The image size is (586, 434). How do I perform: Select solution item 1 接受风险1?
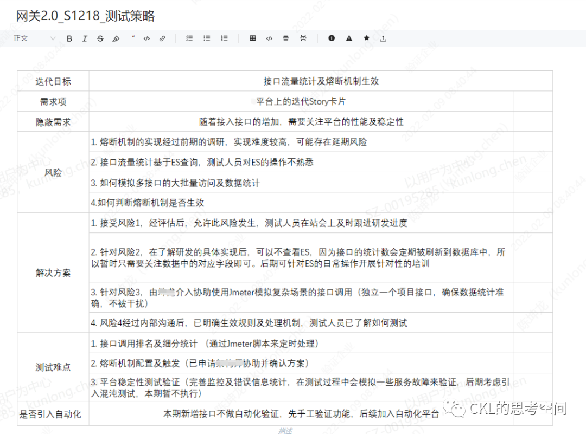click(x=301, y=223)
